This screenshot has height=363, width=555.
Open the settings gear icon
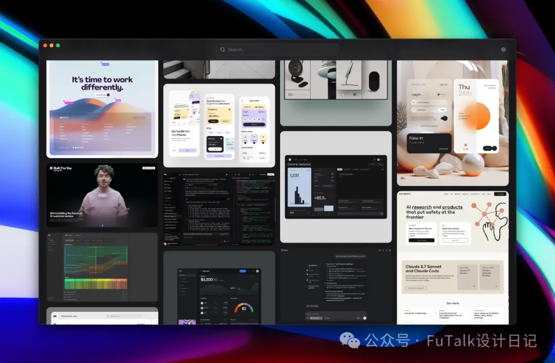tap(503, 49)
